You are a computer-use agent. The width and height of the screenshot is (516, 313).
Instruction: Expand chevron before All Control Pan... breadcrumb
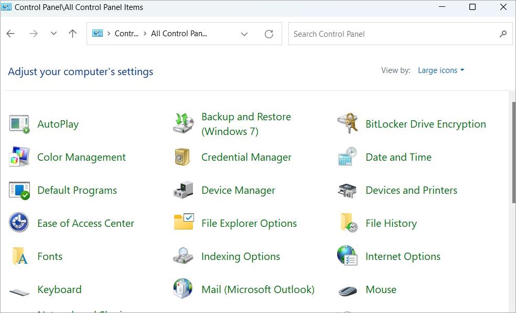click(x=145, y=34)
